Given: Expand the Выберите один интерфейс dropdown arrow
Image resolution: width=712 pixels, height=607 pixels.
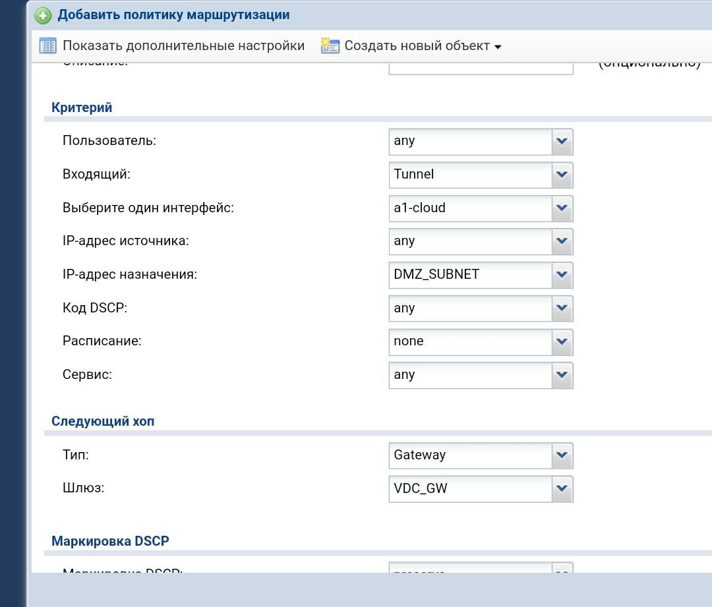Looking at the screenshot, I should (562, 208).
